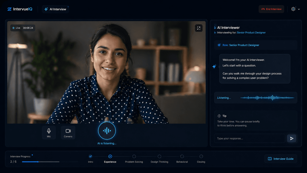Open app settings via the gear icon
This screenshot has height=173, width=307.
tap(293, 9)
